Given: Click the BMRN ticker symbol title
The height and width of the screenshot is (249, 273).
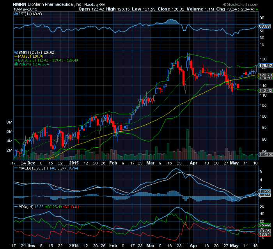Looking at the screenshot, I should 19,4.
